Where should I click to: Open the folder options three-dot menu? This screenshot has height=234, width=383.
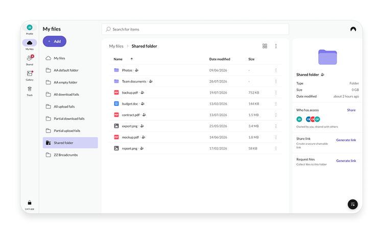click(x=276, y=46)
